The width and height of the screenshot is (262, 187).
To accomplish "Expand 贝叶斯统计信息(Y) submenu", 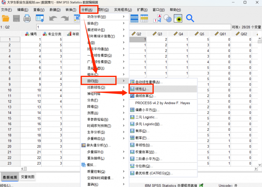I will point(105,36).
